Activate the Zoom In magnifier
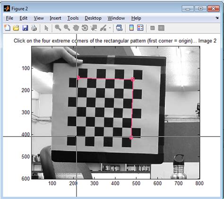 tap(58, 28)
